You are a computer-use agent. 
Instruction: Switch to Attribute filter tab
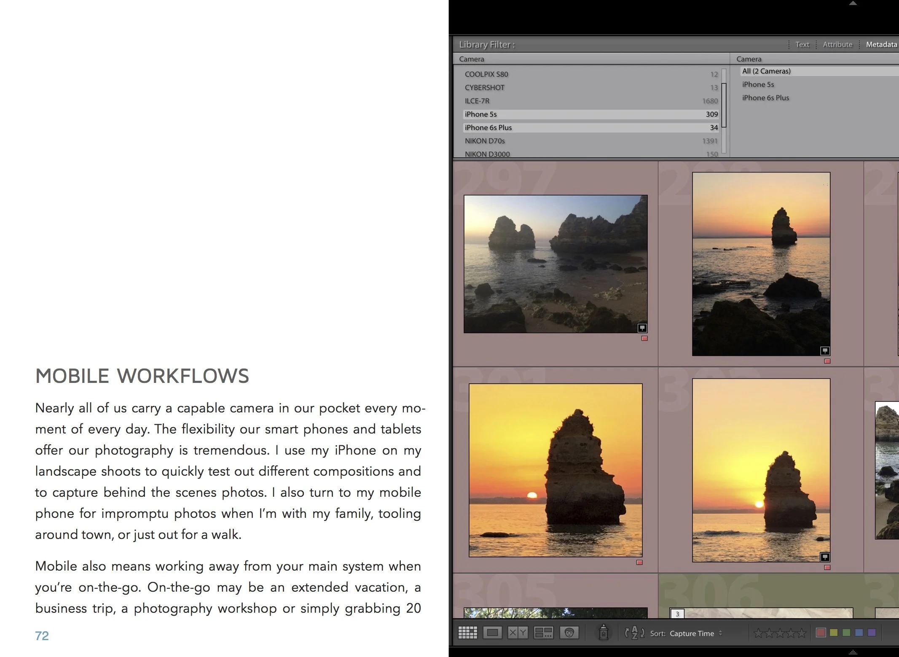[837, 44]
